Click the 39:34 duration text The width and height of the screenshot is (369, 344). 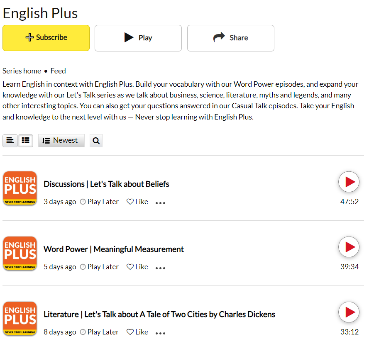coord(349,267)
